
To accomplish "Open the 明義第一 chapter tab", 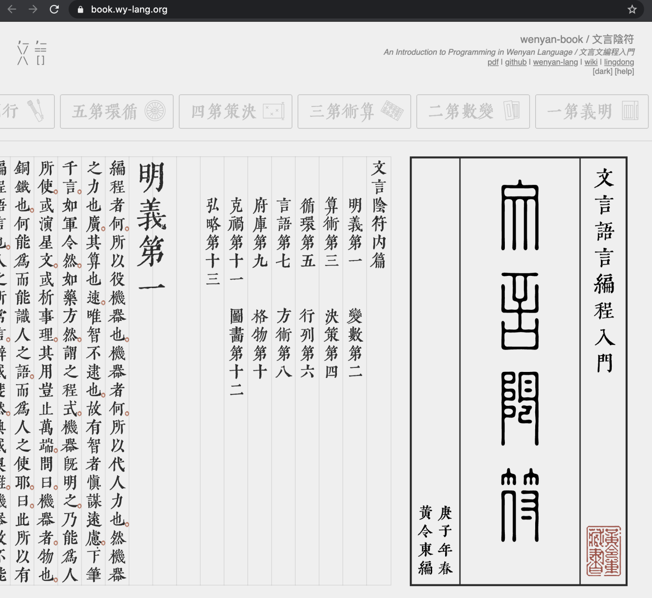I will point(592,111).
